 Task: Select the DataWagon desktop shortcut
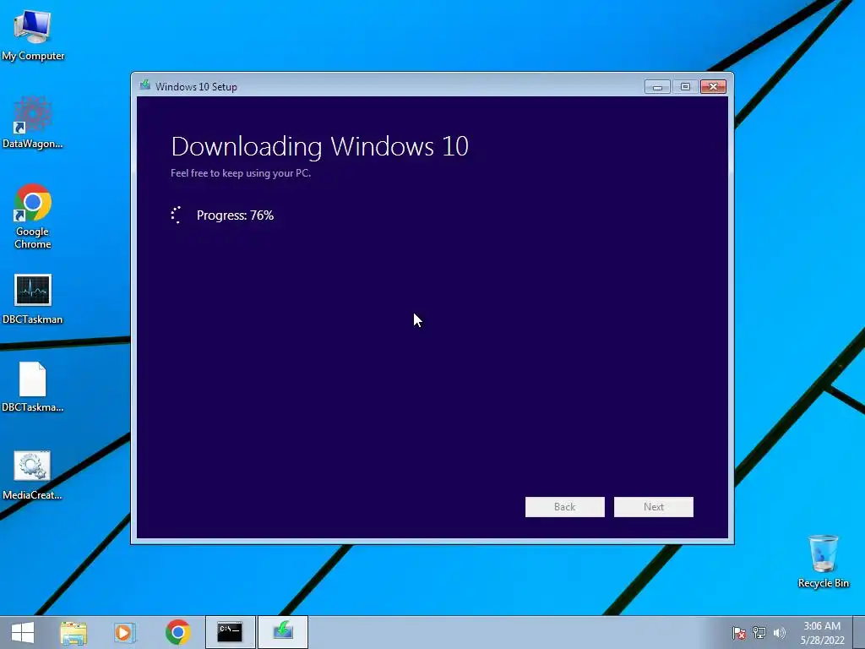pos(33,123)
